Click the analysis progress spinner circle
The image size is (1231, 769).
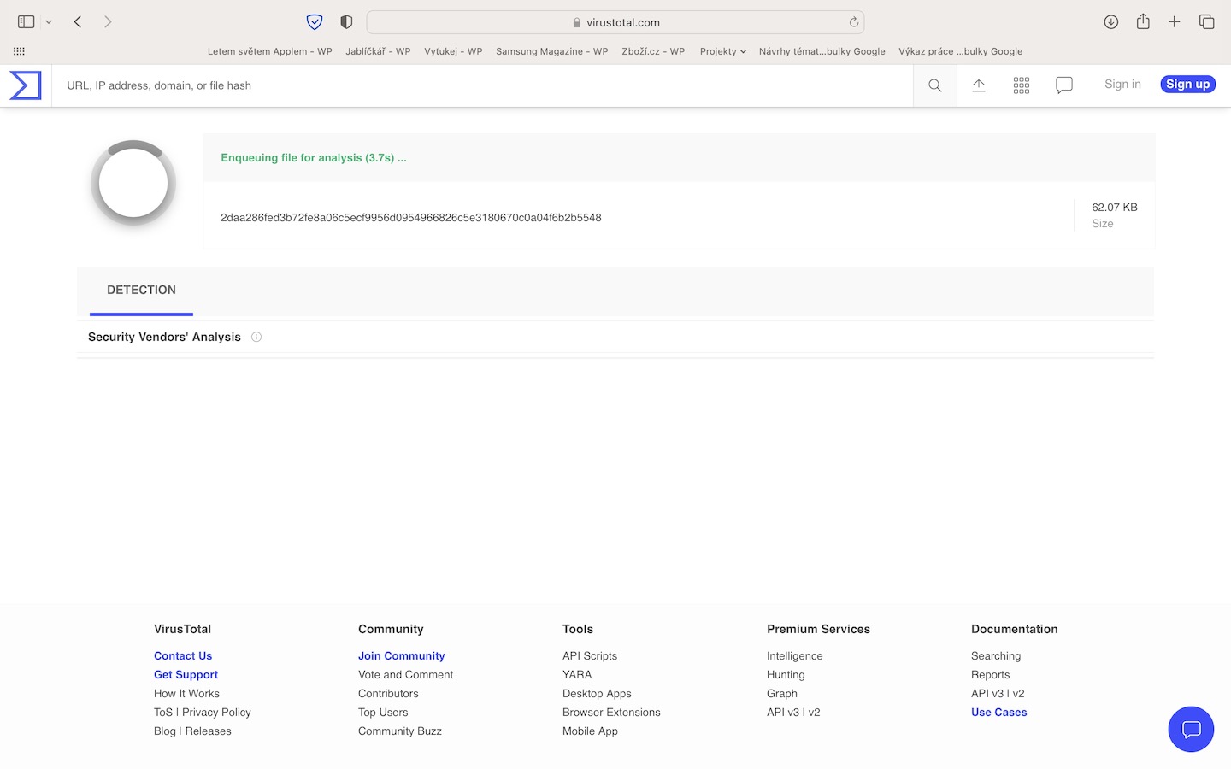133,183
